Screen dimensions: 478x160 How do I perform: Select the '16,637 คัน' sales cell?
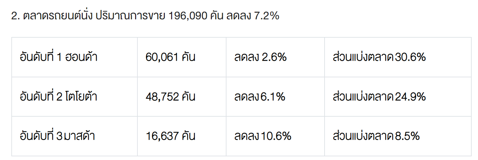click(x=170, y=136)
